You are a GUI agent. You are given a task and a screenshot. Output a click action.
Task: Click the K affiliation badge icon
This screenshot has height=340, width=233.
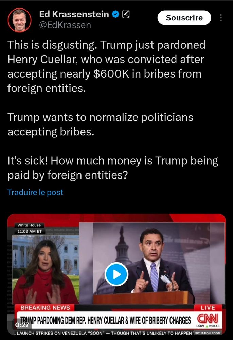[x=126, y=14]
